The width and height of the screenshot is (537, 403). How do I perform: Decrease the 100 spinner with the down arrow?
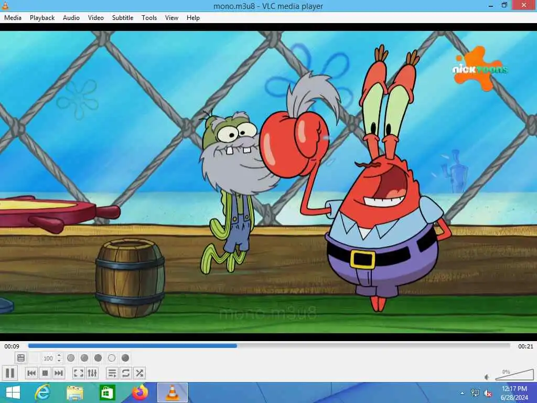59,360
